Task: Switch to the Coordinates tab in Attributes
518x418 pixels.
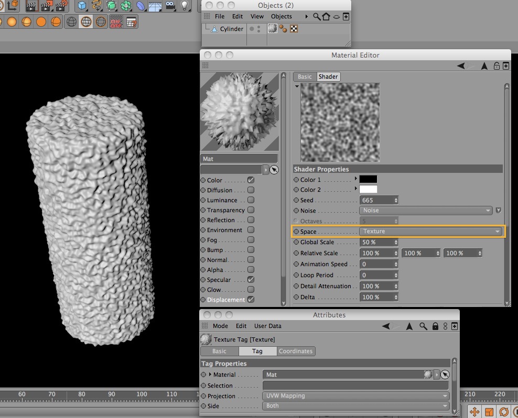Action: [296, 351]
